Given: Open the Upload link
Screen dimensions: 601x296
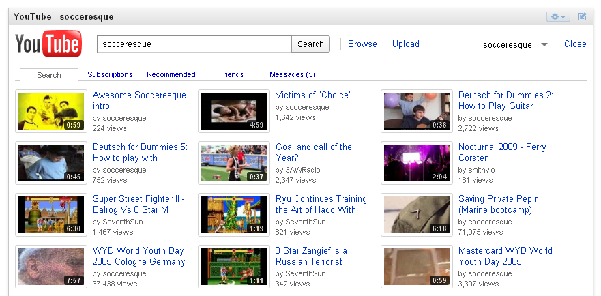Looking at the screenshot, I should [x=406, y=44].
